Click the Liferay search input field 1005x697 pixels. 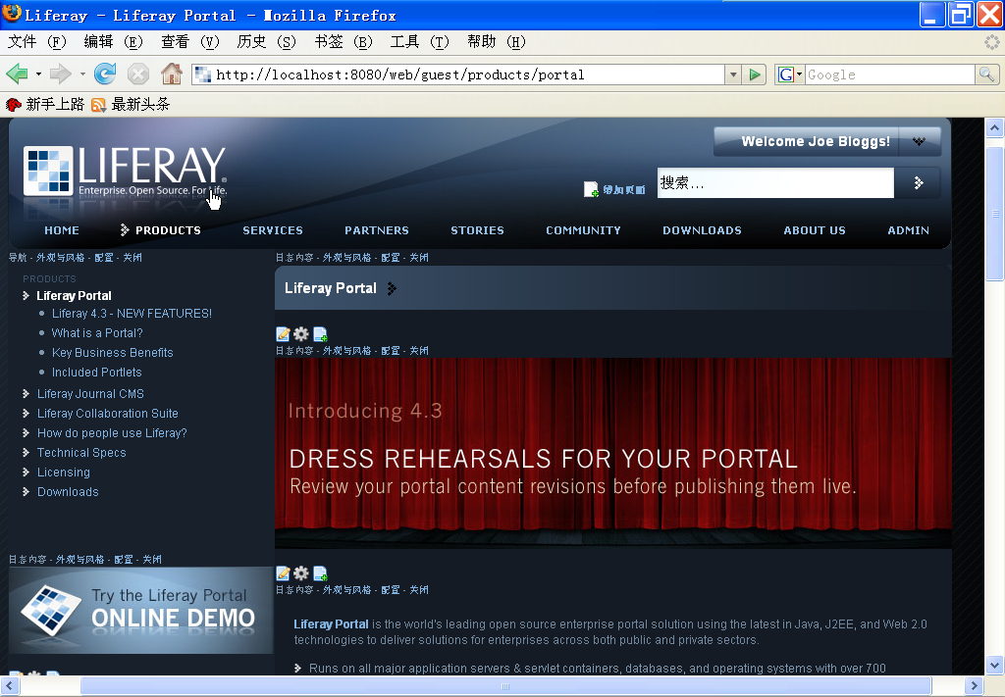[x=774, y=182]
